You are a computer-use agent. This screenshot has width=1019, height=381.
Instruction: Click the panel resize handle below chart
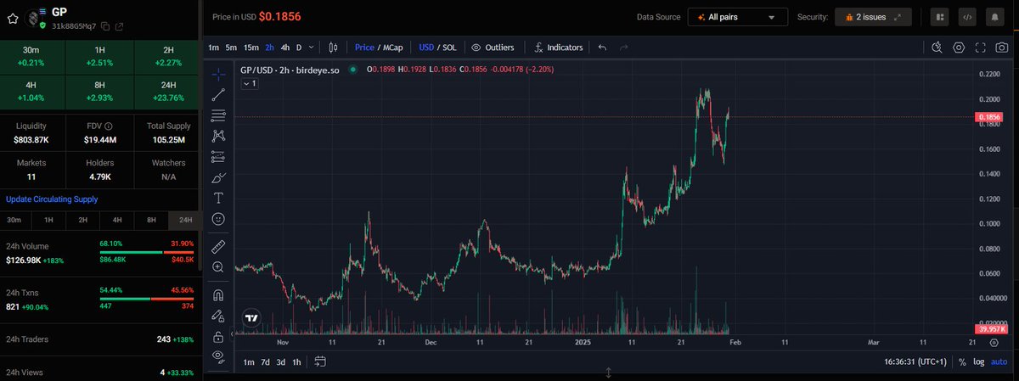[x=609, y=373]
